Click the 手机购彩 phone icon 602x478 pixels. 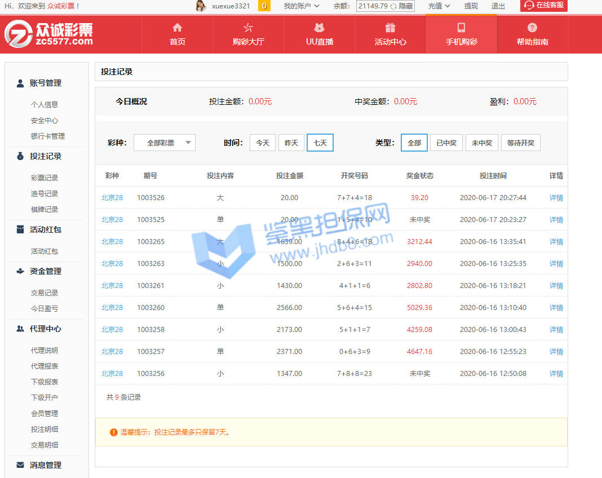[x=461, y=28]
